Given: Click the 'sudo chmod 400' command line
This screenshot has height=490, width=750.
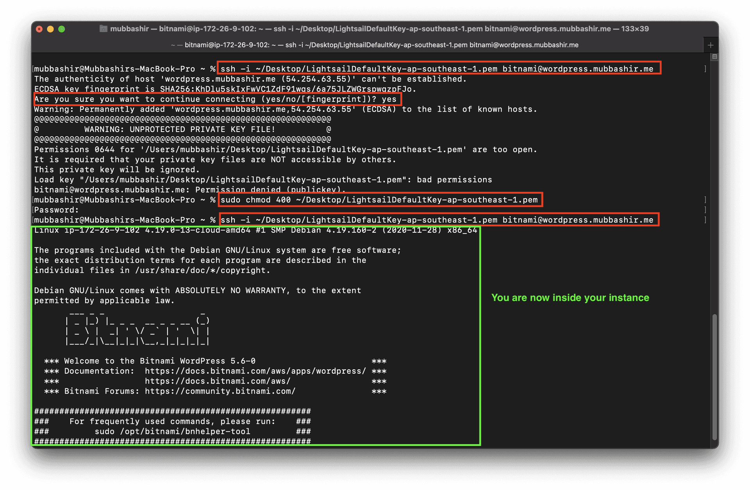Looking at the screenshot, I should click(x=379, y=200).
